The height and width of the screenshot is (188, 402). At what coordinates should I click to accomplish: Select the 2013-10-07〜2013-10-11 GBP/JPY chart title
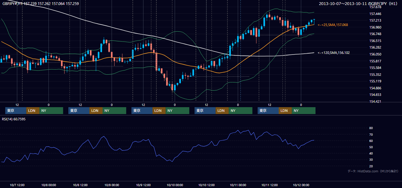[x=358, y=4]
